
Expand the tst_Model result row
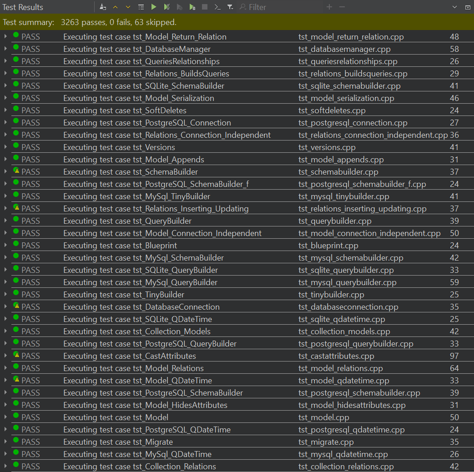coord(5,417)
